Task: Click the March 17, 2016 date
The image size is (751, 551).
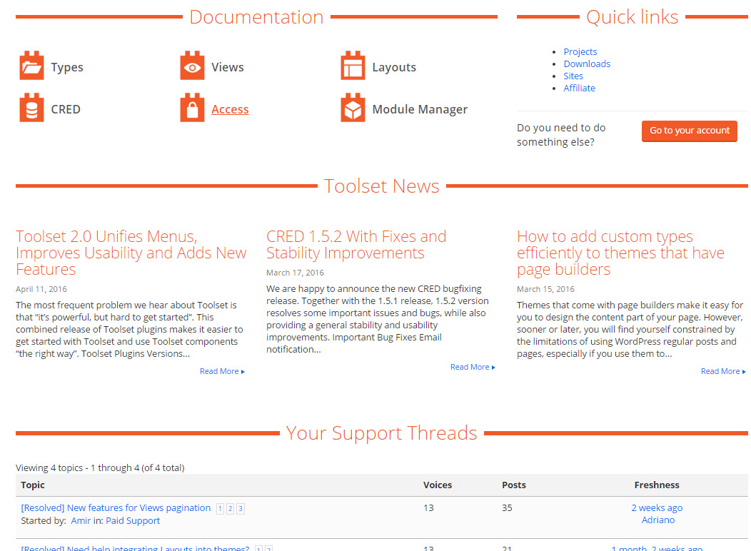Action: coord(295,273)
